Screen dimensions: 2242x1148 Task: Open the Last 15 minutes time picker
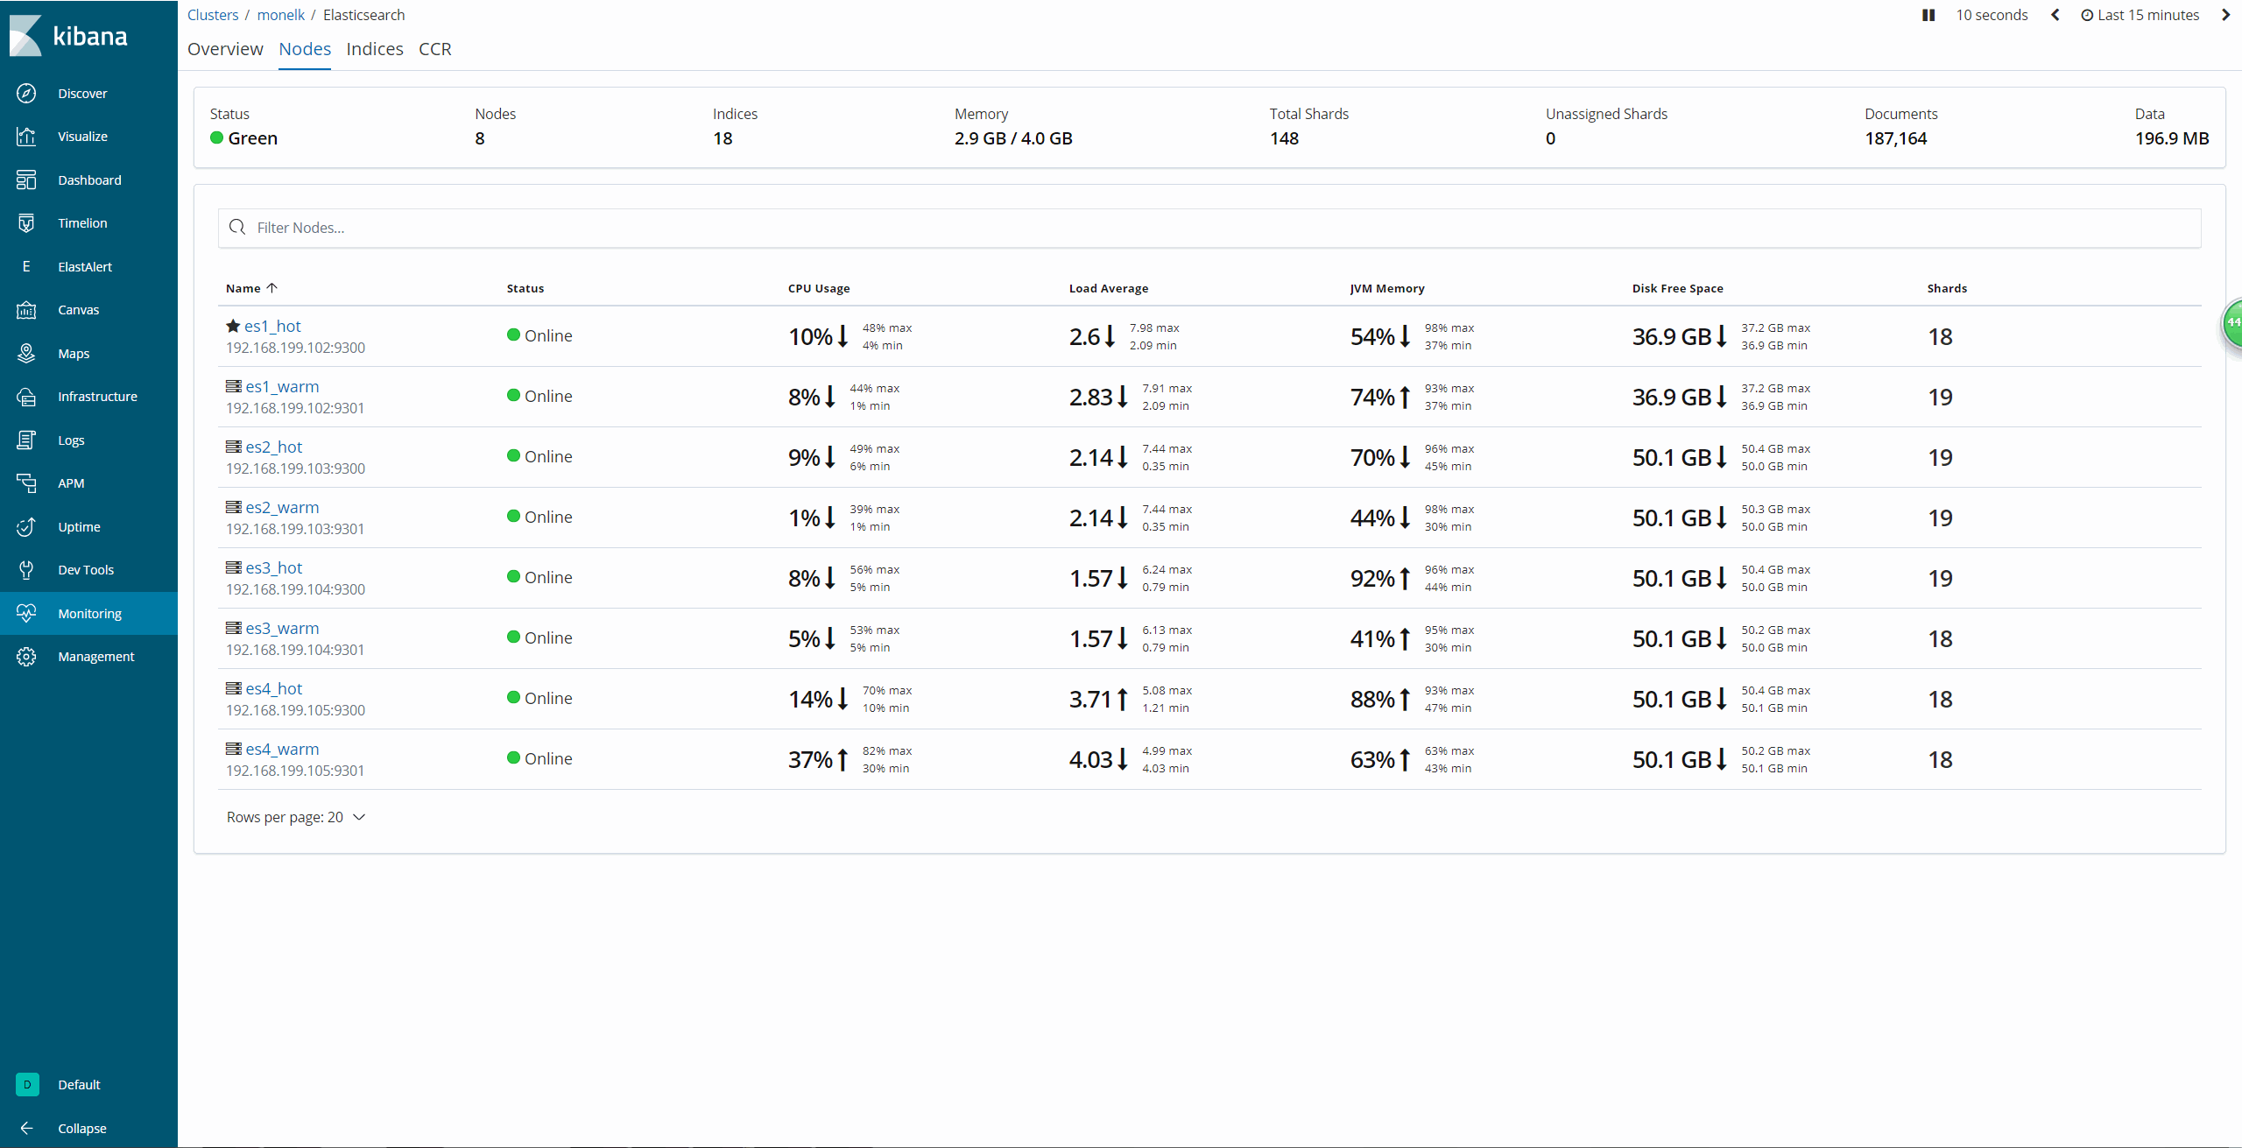[x=2140, y=15]
